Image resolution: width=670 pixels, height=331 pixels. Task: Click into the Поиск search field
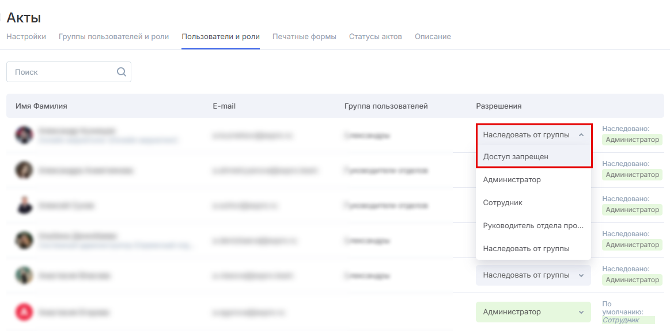(x=63, y=72)
